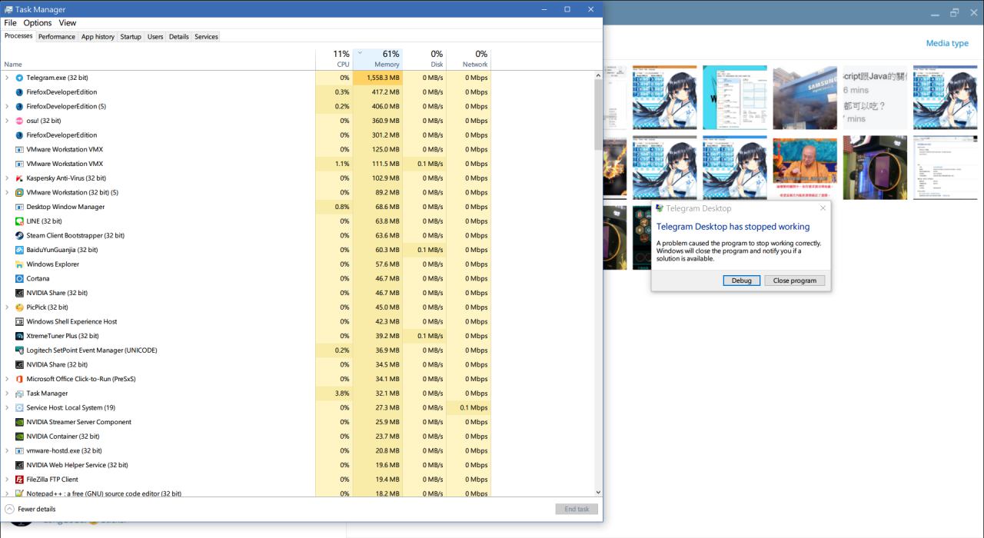Click the Telegram.exe process icon
This screenshot has height=538, width=984.
coord(19,78)
